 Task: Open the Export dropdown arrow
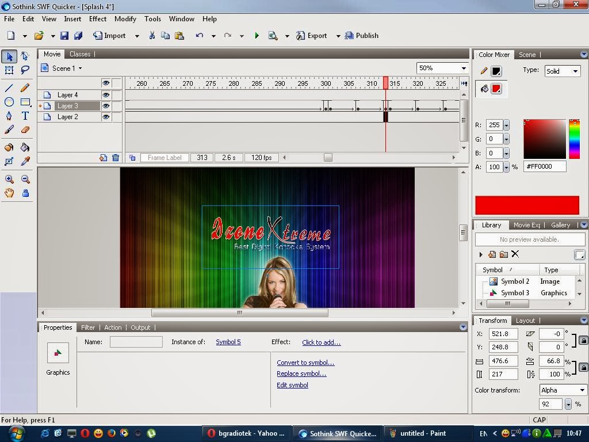point(338,36)
